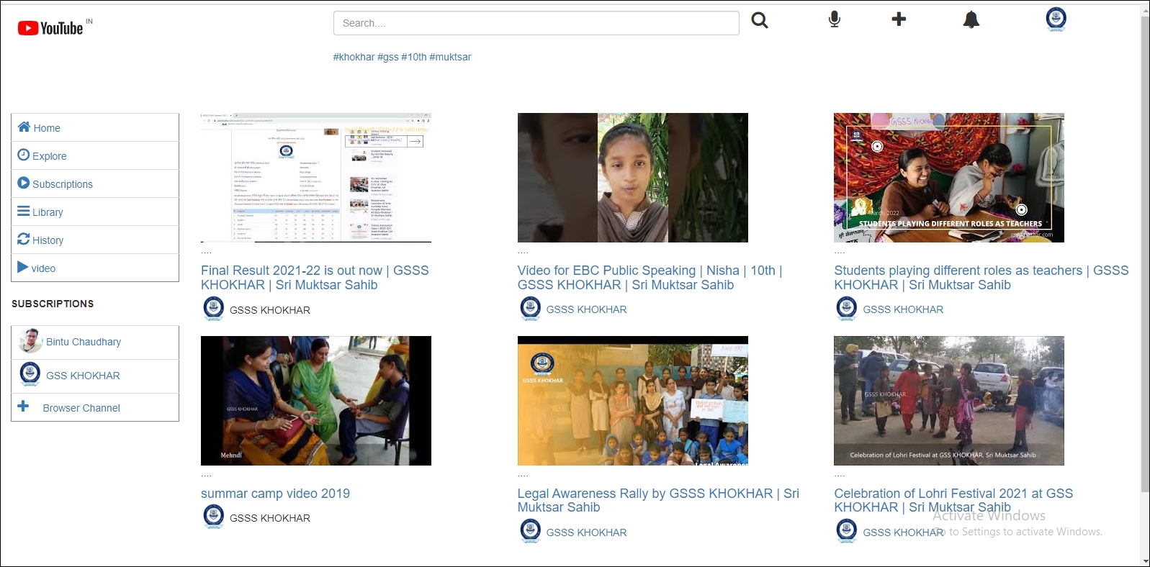Click the plus icon beside Browser Channel
The image size is (1150, 567).
click(24, 407)
